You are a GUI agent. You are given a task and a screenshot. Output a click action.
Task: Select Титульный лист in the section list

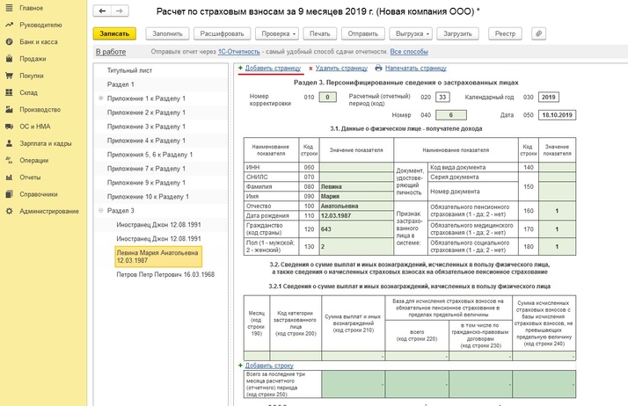129,69
